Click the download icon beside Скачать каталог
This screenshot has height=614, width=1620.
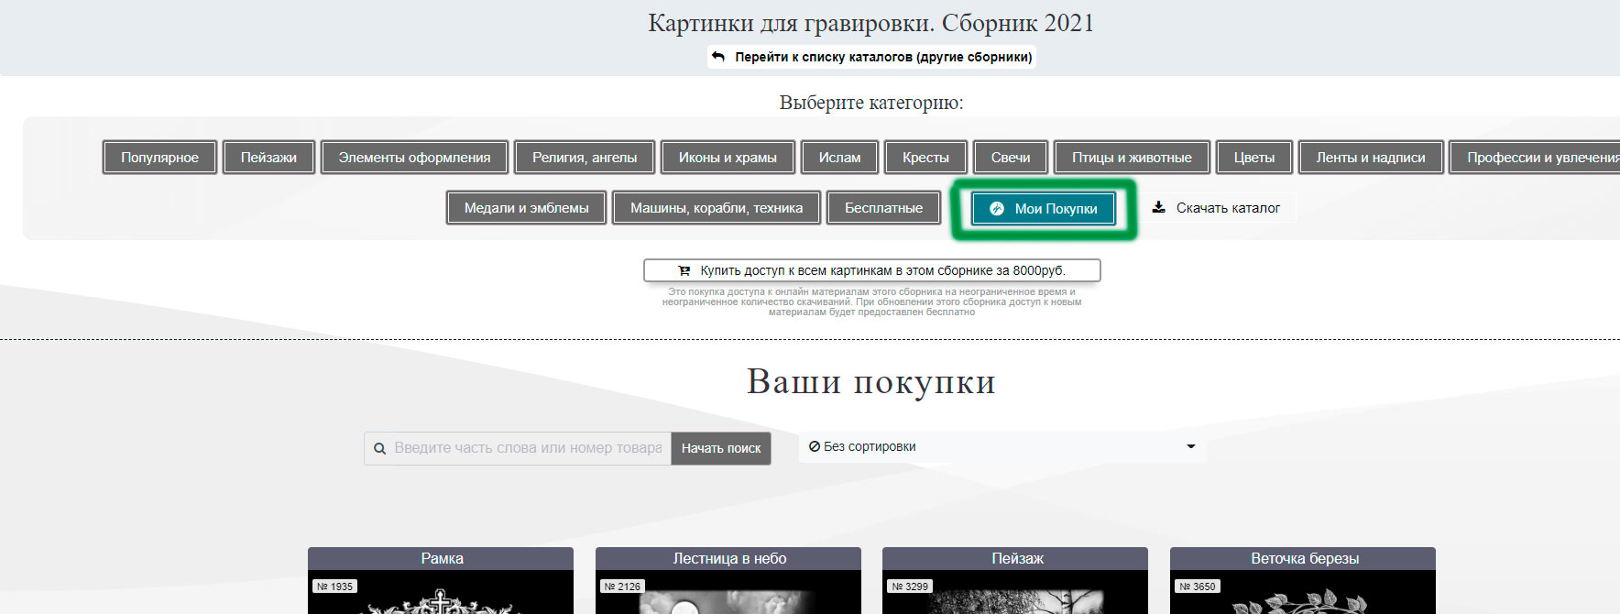click(x=1159, y=207)
